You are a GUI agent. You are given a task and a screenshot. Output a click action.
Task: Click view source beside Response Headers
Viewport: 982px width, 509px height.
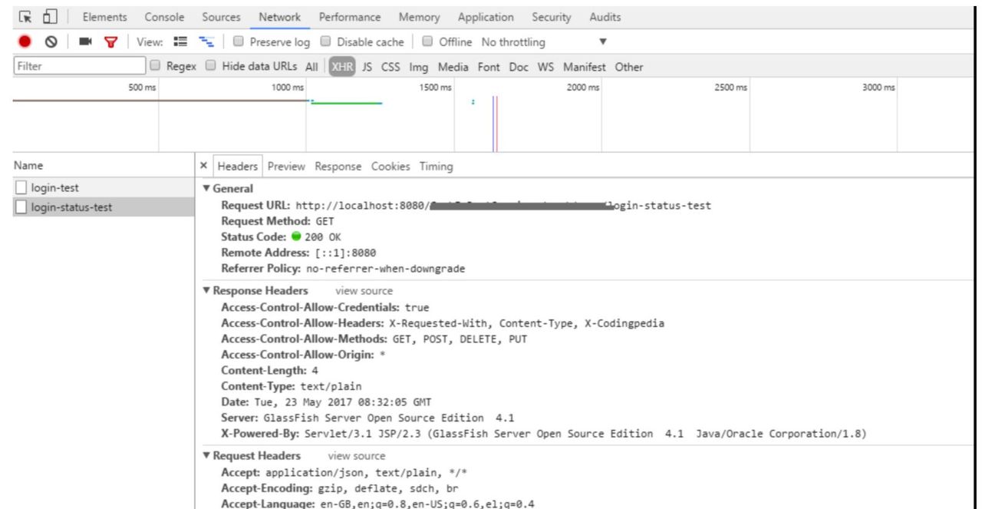[x=364, y=291]
